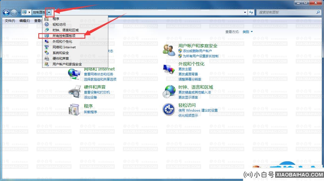Select 程序 in the breadcrumb dropdown list
This screenshot has width=324, height=181.
pyautogui.click(x=75, y=19)
